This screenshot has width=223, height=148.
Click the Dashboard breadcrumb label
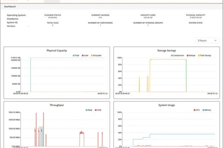pyautogui.click(x=10, y=6)
